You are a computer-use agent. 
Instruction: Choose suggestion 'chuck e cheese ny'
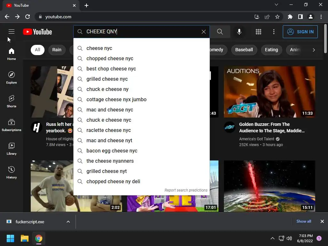coord(141,89)
